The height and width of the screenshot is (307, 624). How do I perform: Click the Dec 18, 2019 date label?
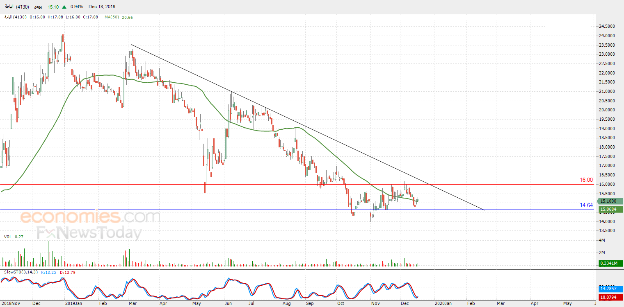[102, 7]
